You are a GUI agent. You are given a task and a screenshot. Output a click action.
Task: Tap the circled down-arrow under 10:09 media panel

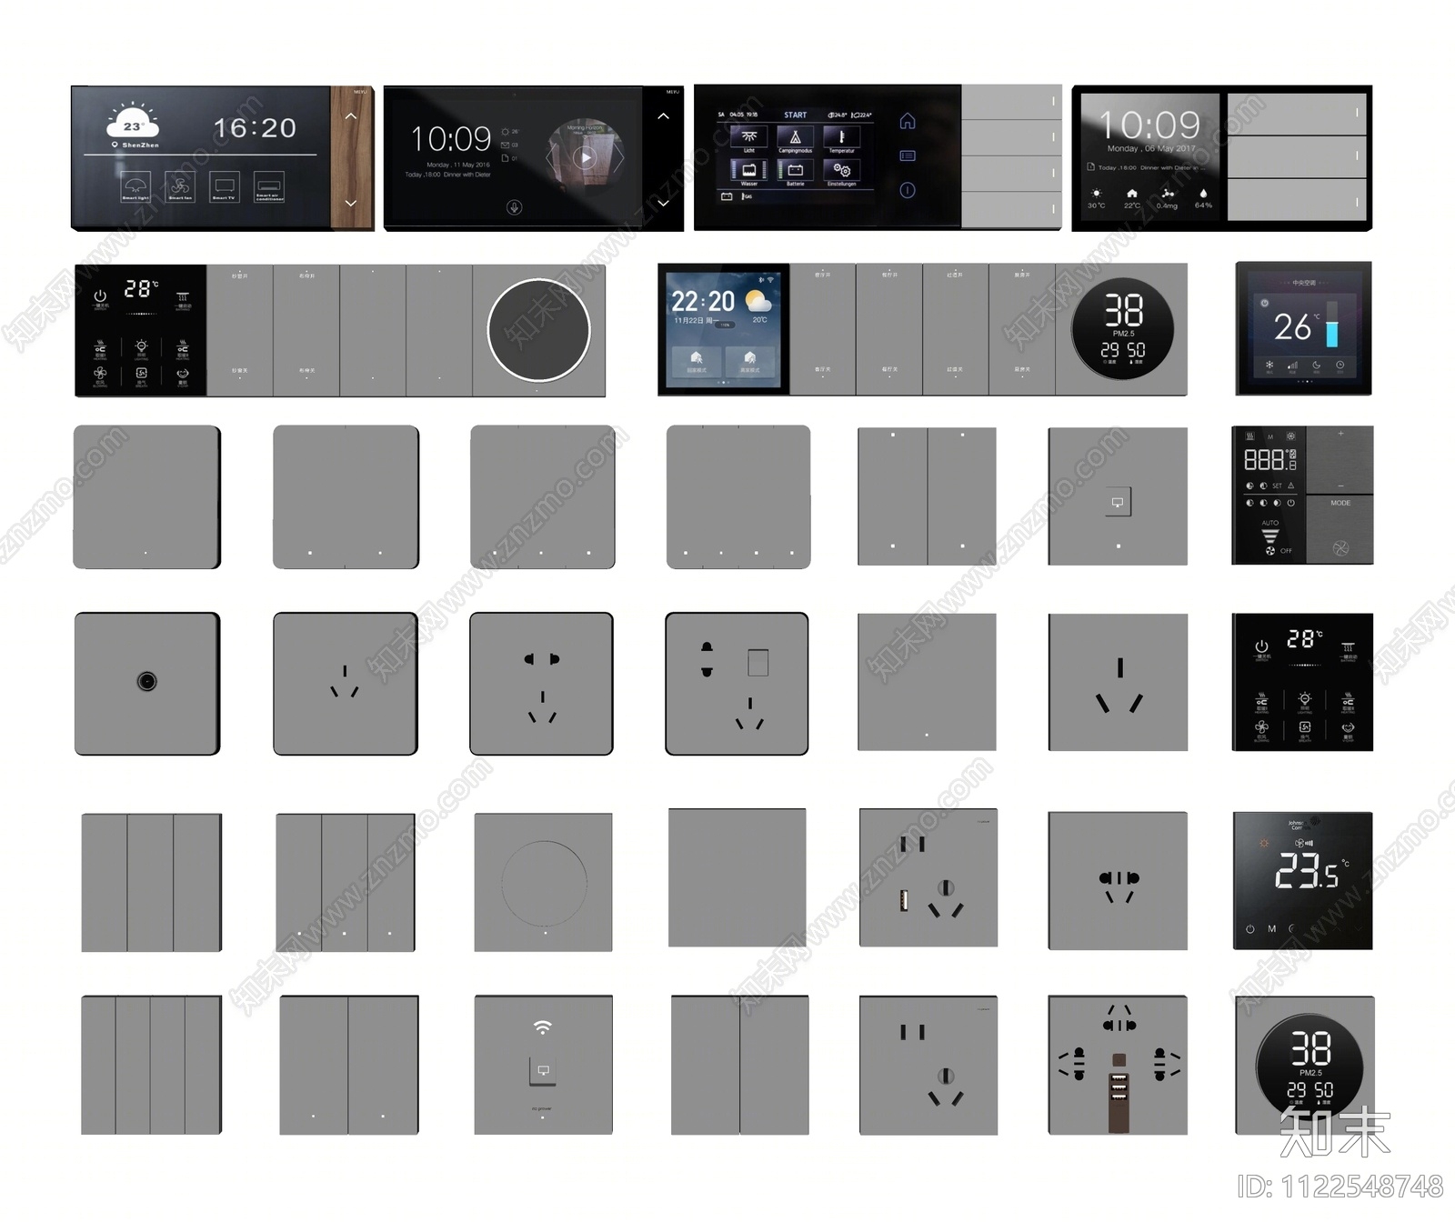[x=514, y=208]
